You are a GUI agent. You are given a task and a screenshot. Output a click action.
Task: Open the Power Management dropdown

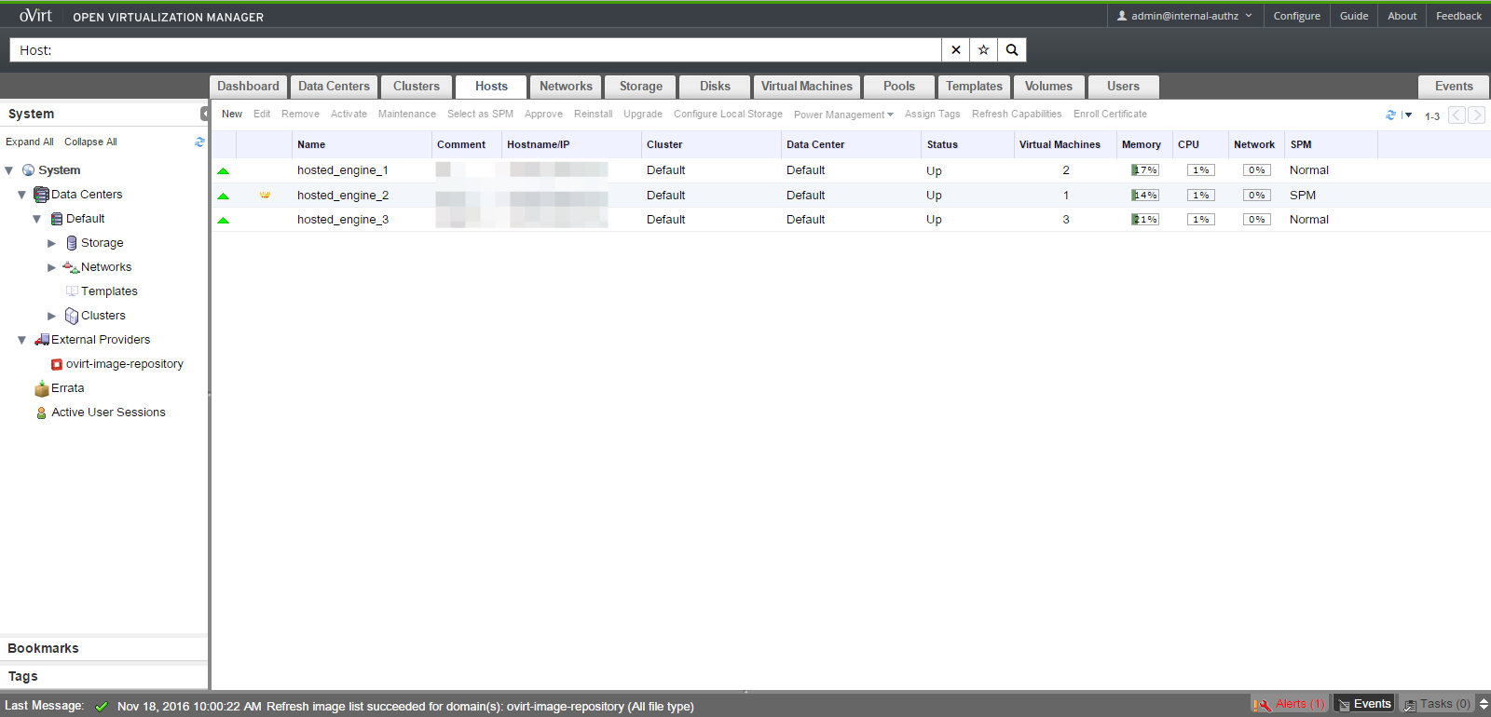[x=843, y=115]
